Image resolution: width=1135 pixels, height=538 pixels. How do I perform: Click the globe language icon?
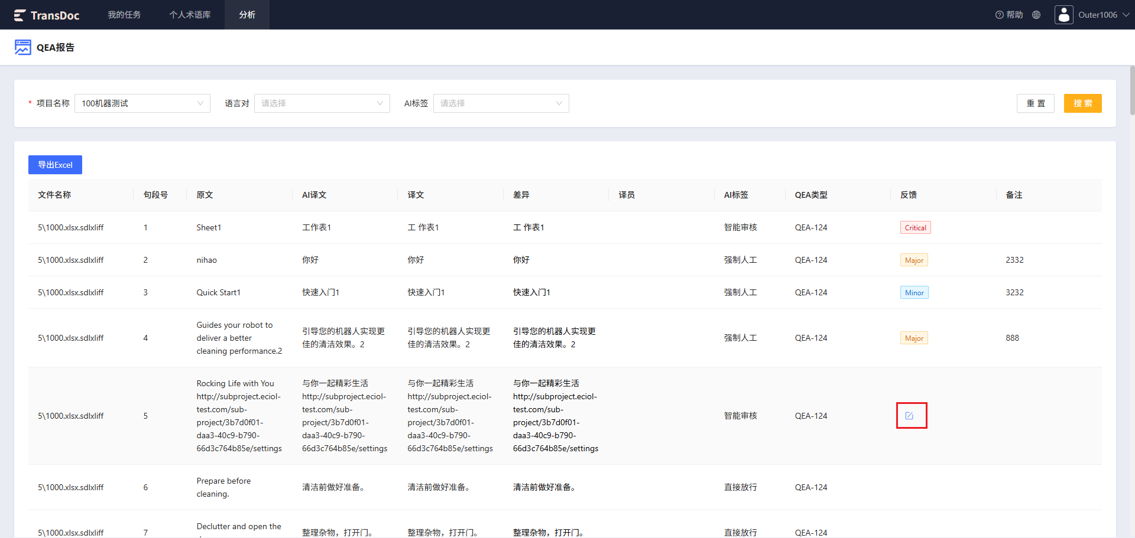coord(1036,15)
